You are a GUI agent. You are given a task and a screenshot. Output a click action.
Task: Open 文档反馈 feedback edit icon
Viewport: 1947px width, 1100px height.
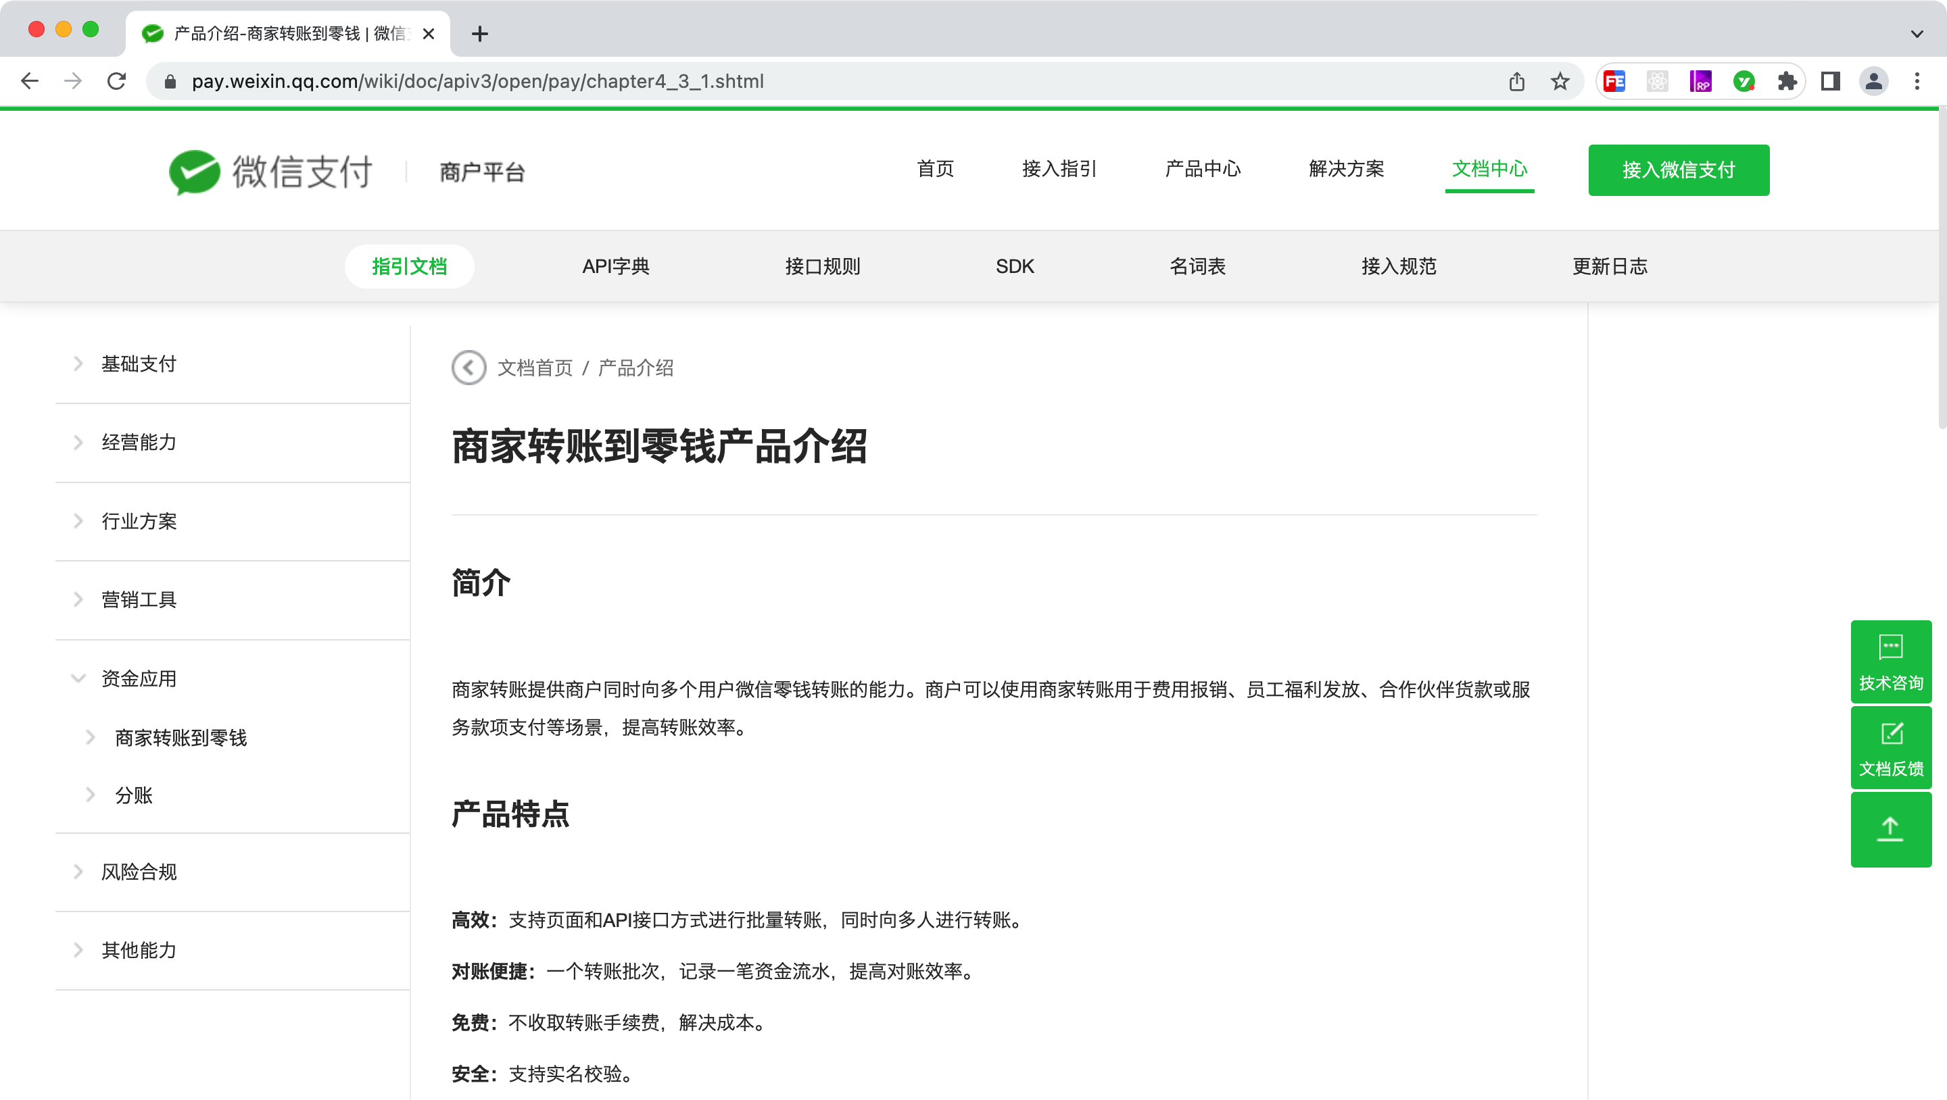(x=1890, y=747)
